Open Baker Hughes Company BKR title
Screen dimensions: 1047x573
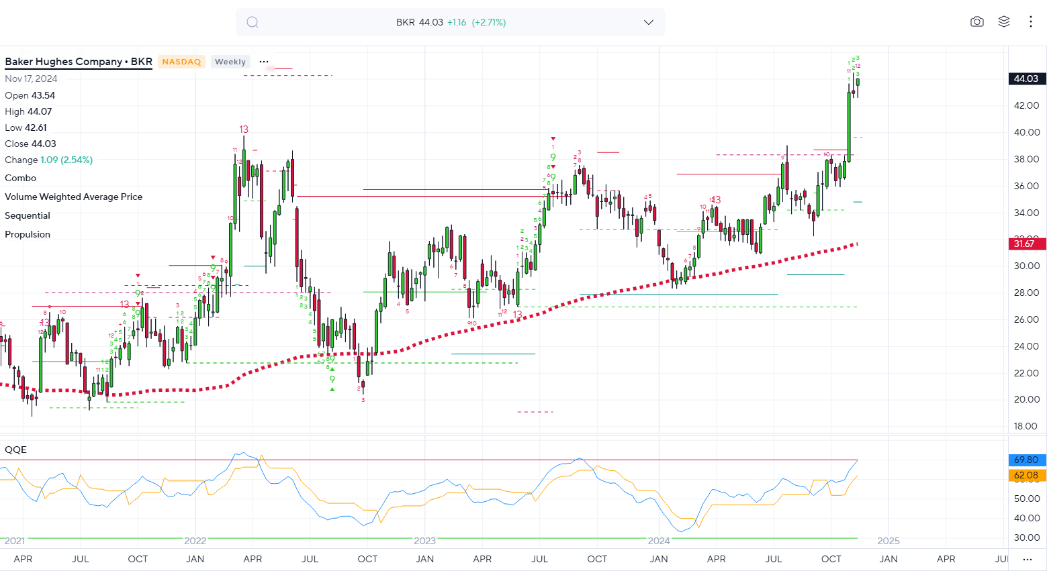click(x=79, y=62)
